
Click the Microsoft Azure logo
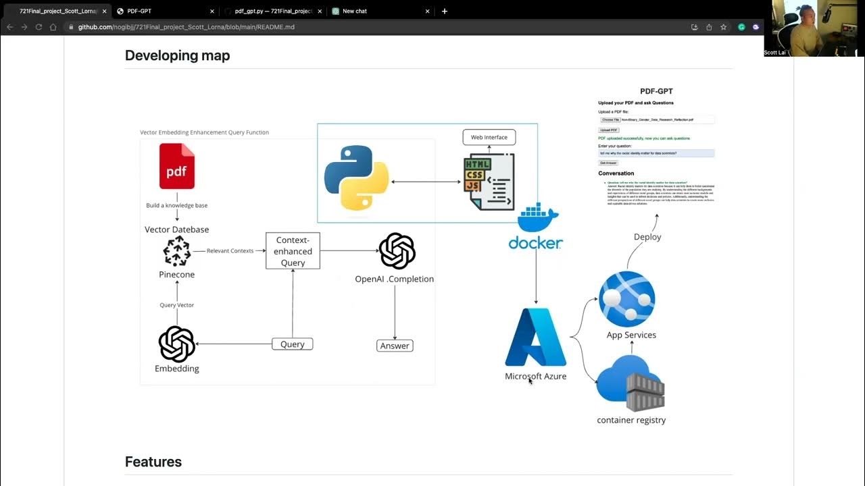[x=535, y=337]
